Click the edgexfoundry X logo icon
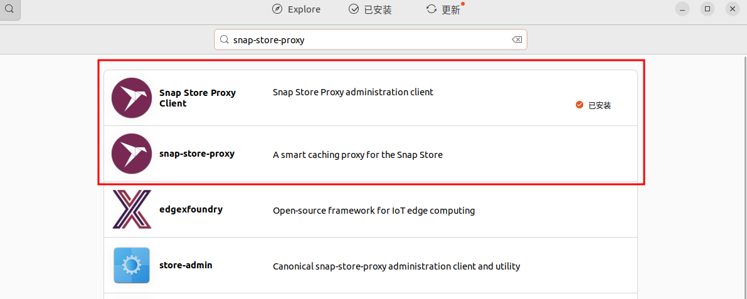747x299 pixels. [x=132, y=209]
